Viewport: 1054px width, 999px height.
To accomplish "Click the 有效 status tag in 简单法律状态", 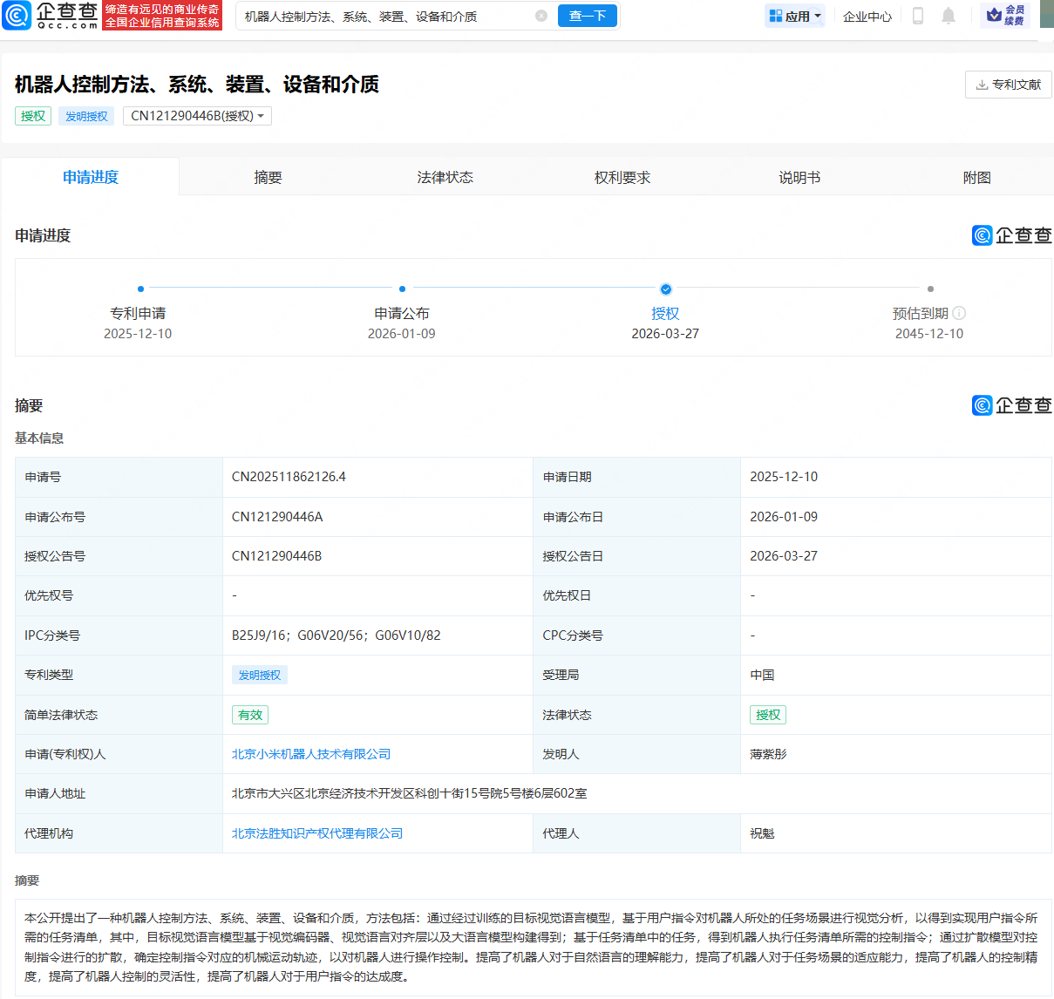I will 249,714.
